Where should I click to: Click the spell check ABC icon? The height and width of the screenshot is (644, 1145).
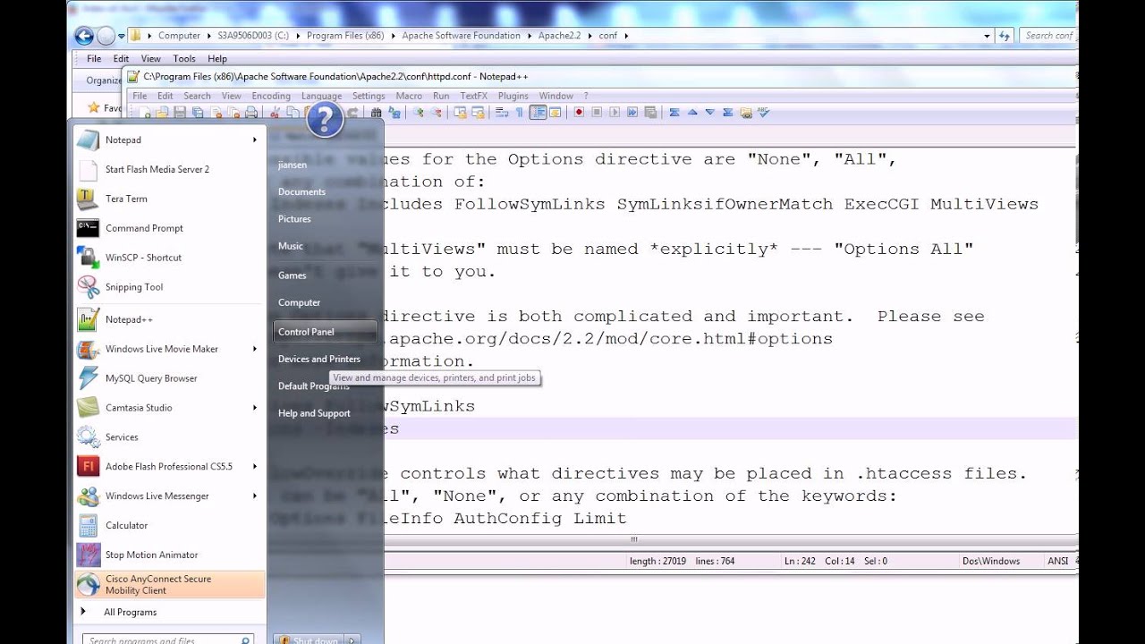coord(763,113)
